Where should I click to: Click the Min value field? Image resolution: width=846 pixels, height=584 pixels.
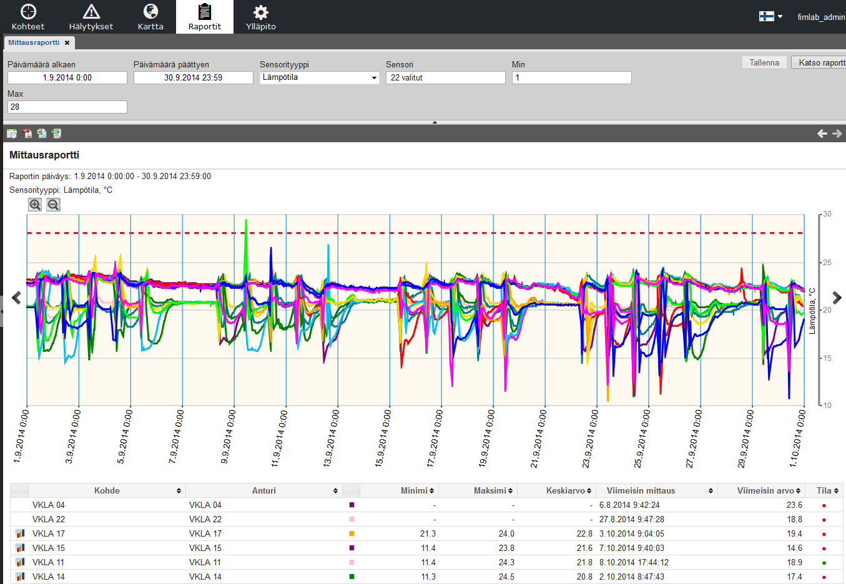click(572, 77)
